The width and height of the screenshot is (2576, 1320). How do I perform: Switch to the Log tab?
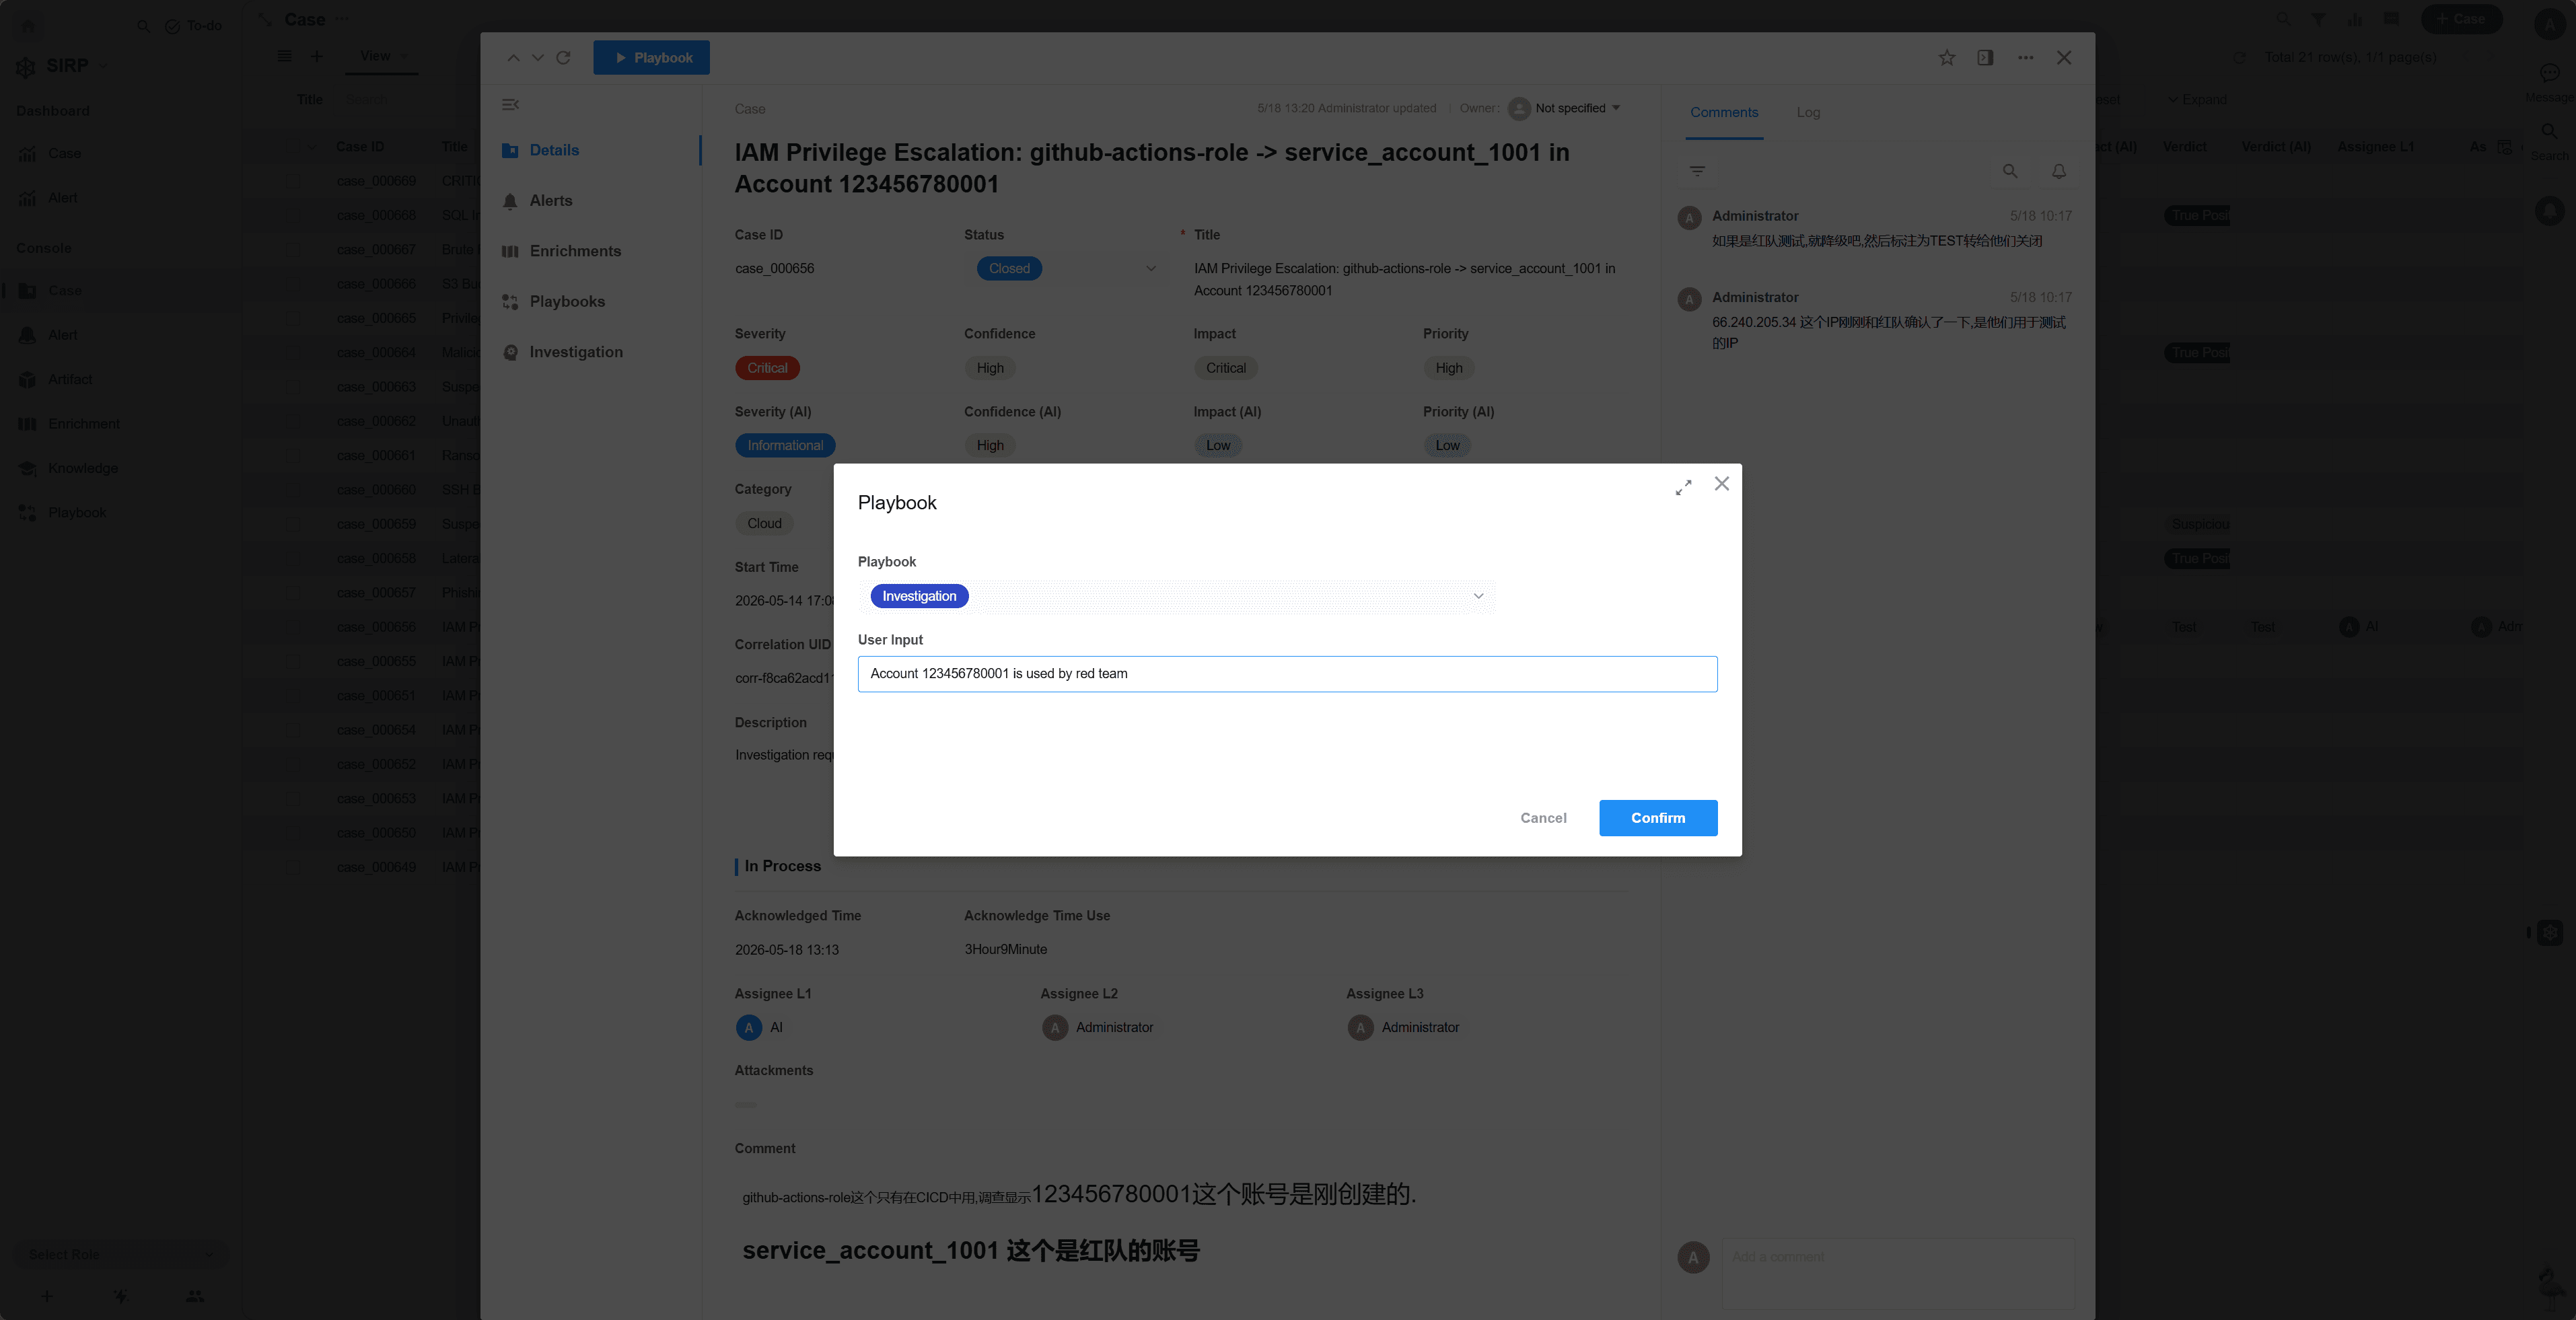(1807, 112)
